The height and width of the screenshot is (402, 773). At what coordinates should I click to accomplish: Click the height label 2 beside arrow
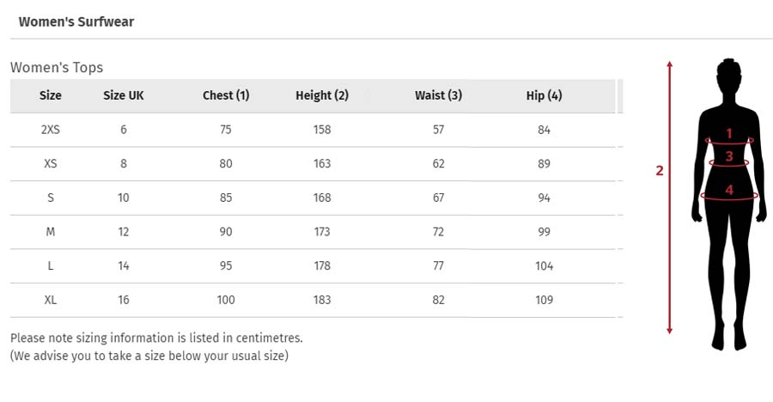click(x=660, y=170)
